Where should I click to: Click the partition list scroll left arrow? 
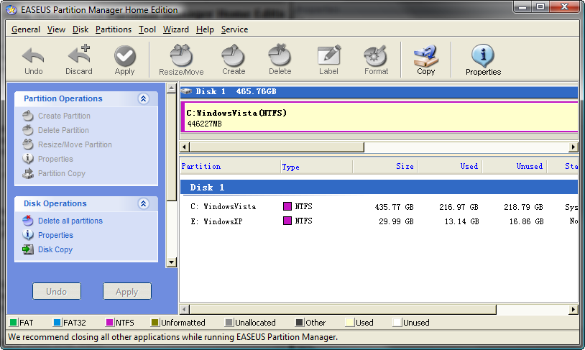[x=184, y=309]
